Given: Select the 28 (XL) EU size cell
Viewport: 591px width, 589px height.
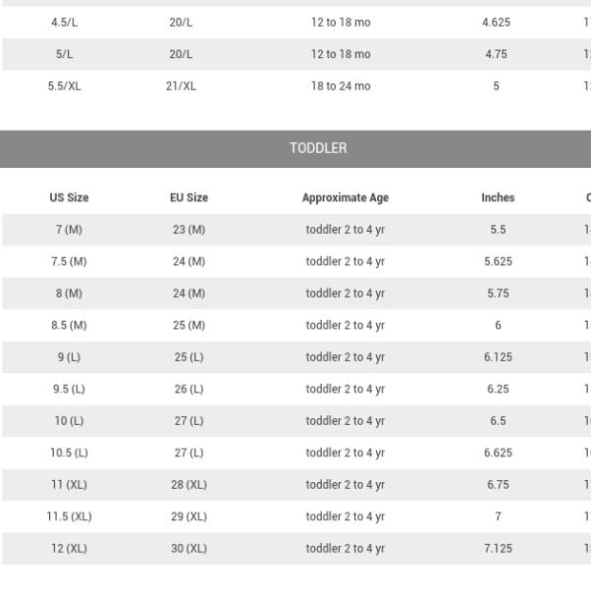Looking at the screenshot, I should click(x=188, y=485).
